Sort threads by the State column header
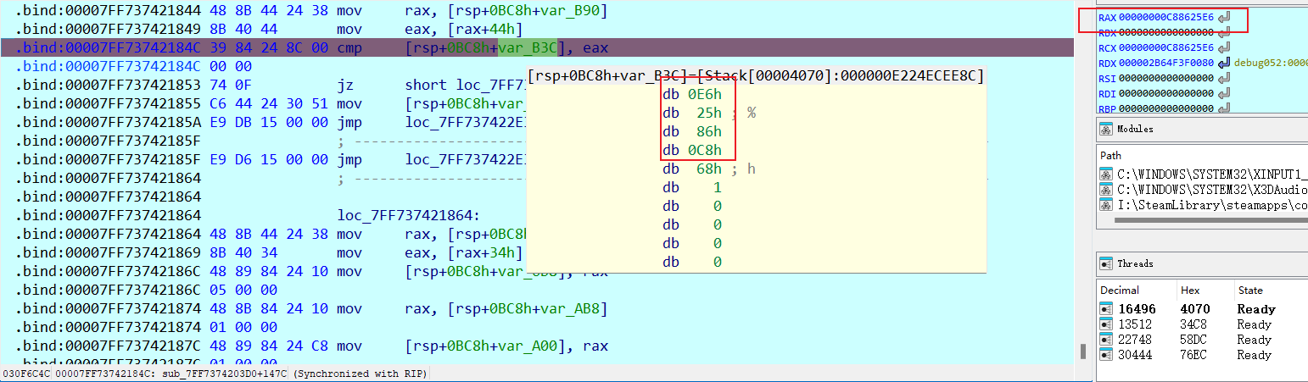 click(x=1250, y=290)
